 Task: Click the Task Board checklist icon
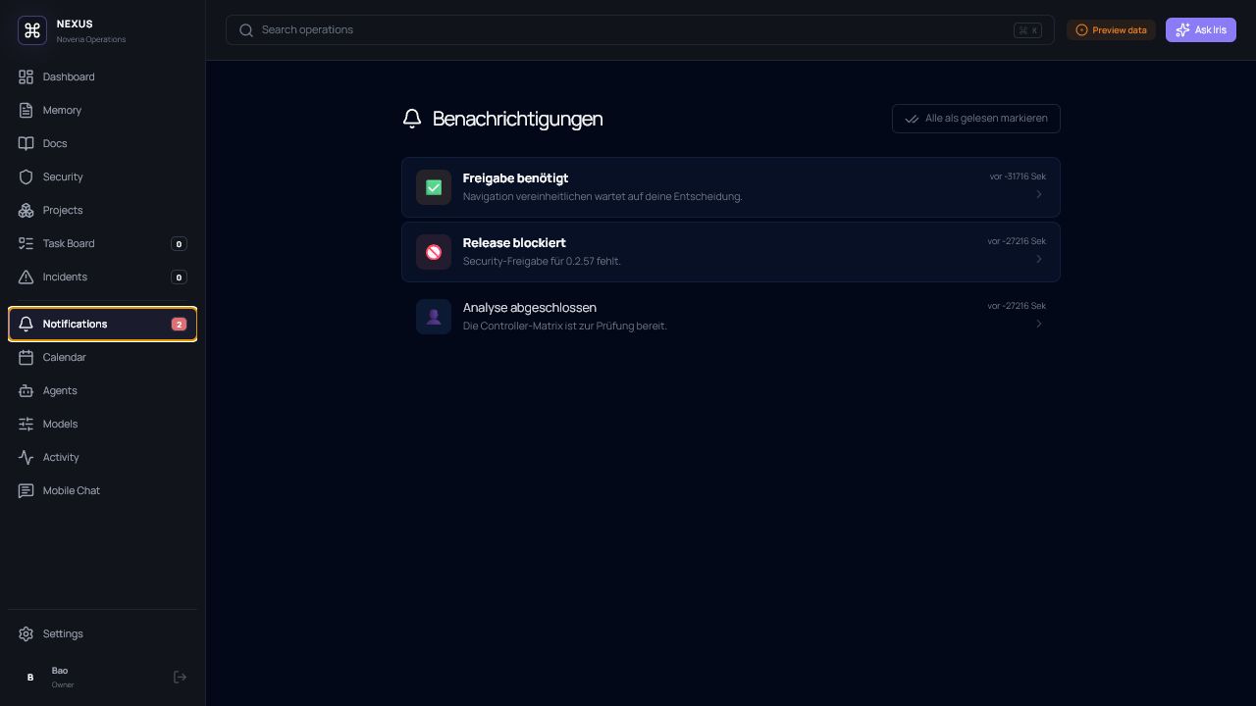click(x=26, y=243)
